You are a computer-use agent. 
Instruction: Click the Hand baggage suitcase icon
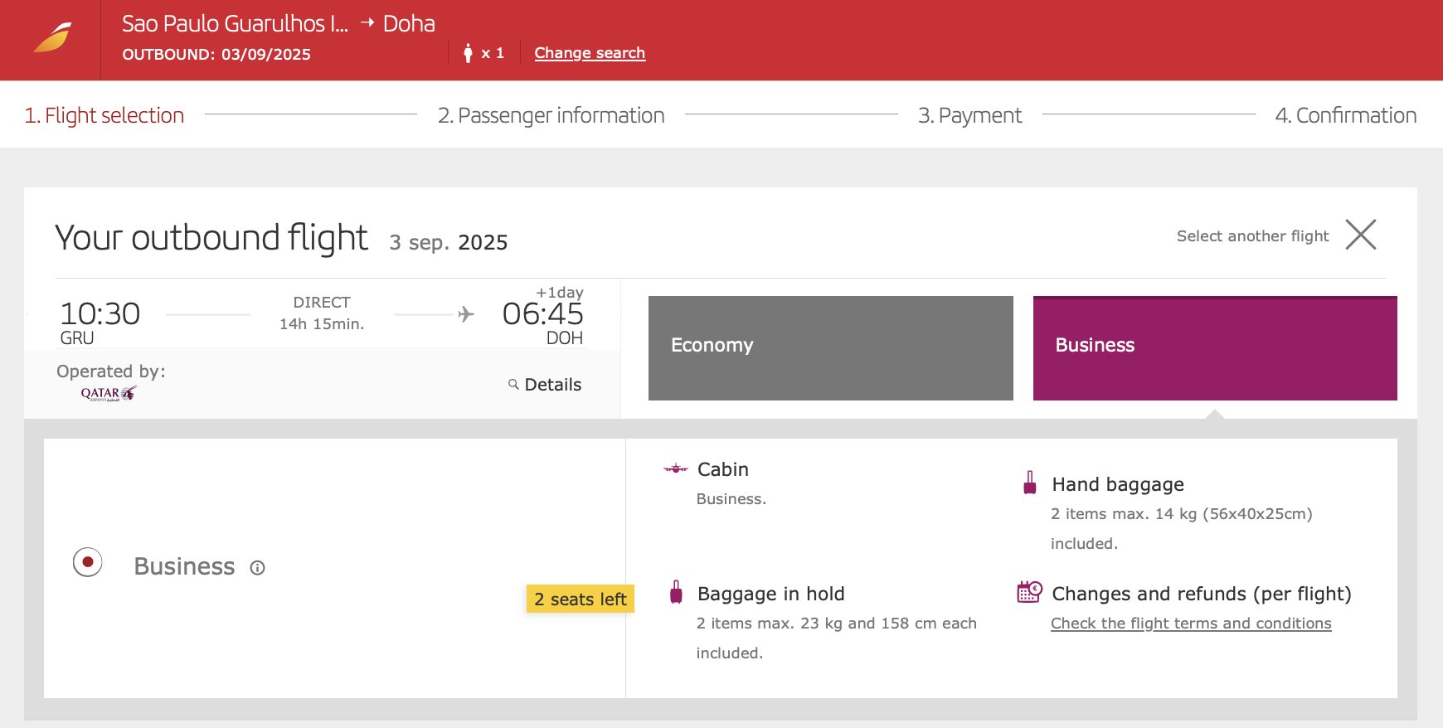coord(1029,483)
